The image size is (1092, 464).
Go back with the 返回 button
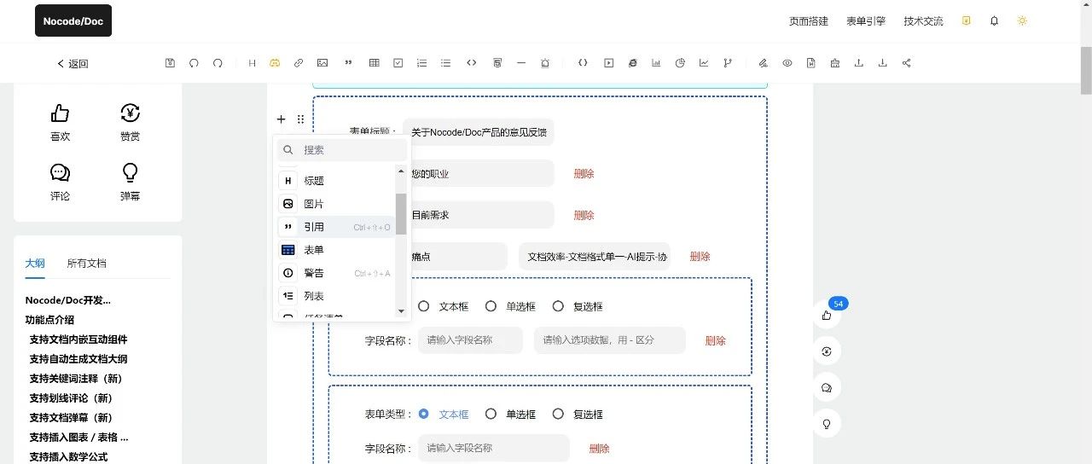[73, 64]
